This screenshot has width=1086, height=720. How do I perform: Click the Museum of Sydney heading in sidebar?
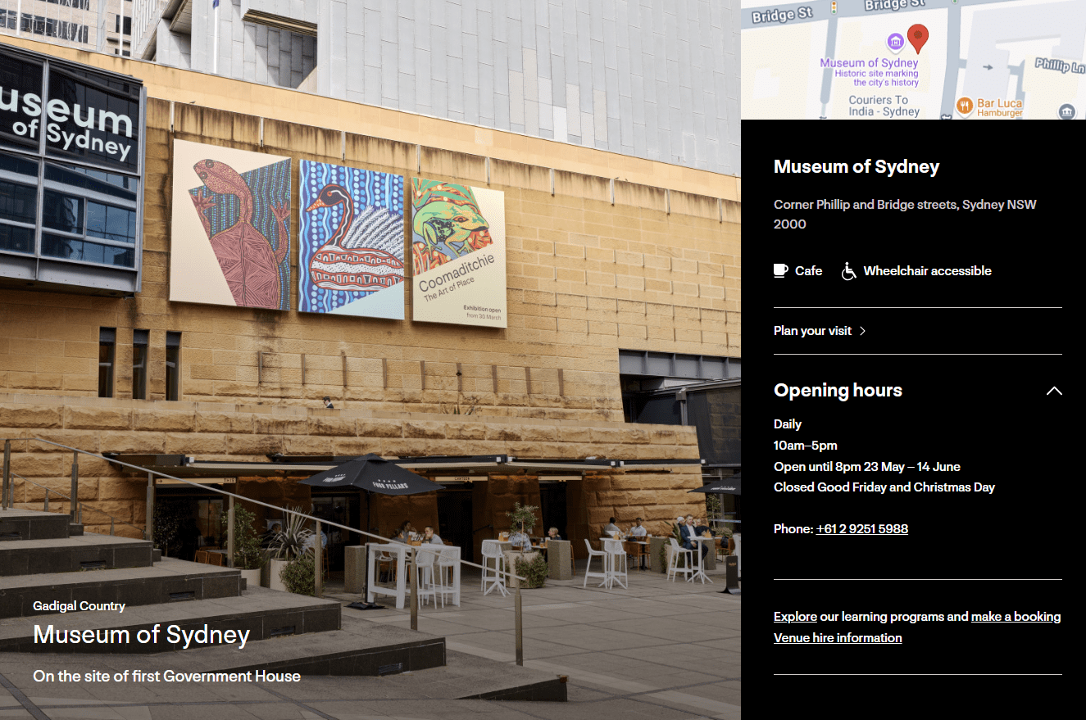point(857,167)
